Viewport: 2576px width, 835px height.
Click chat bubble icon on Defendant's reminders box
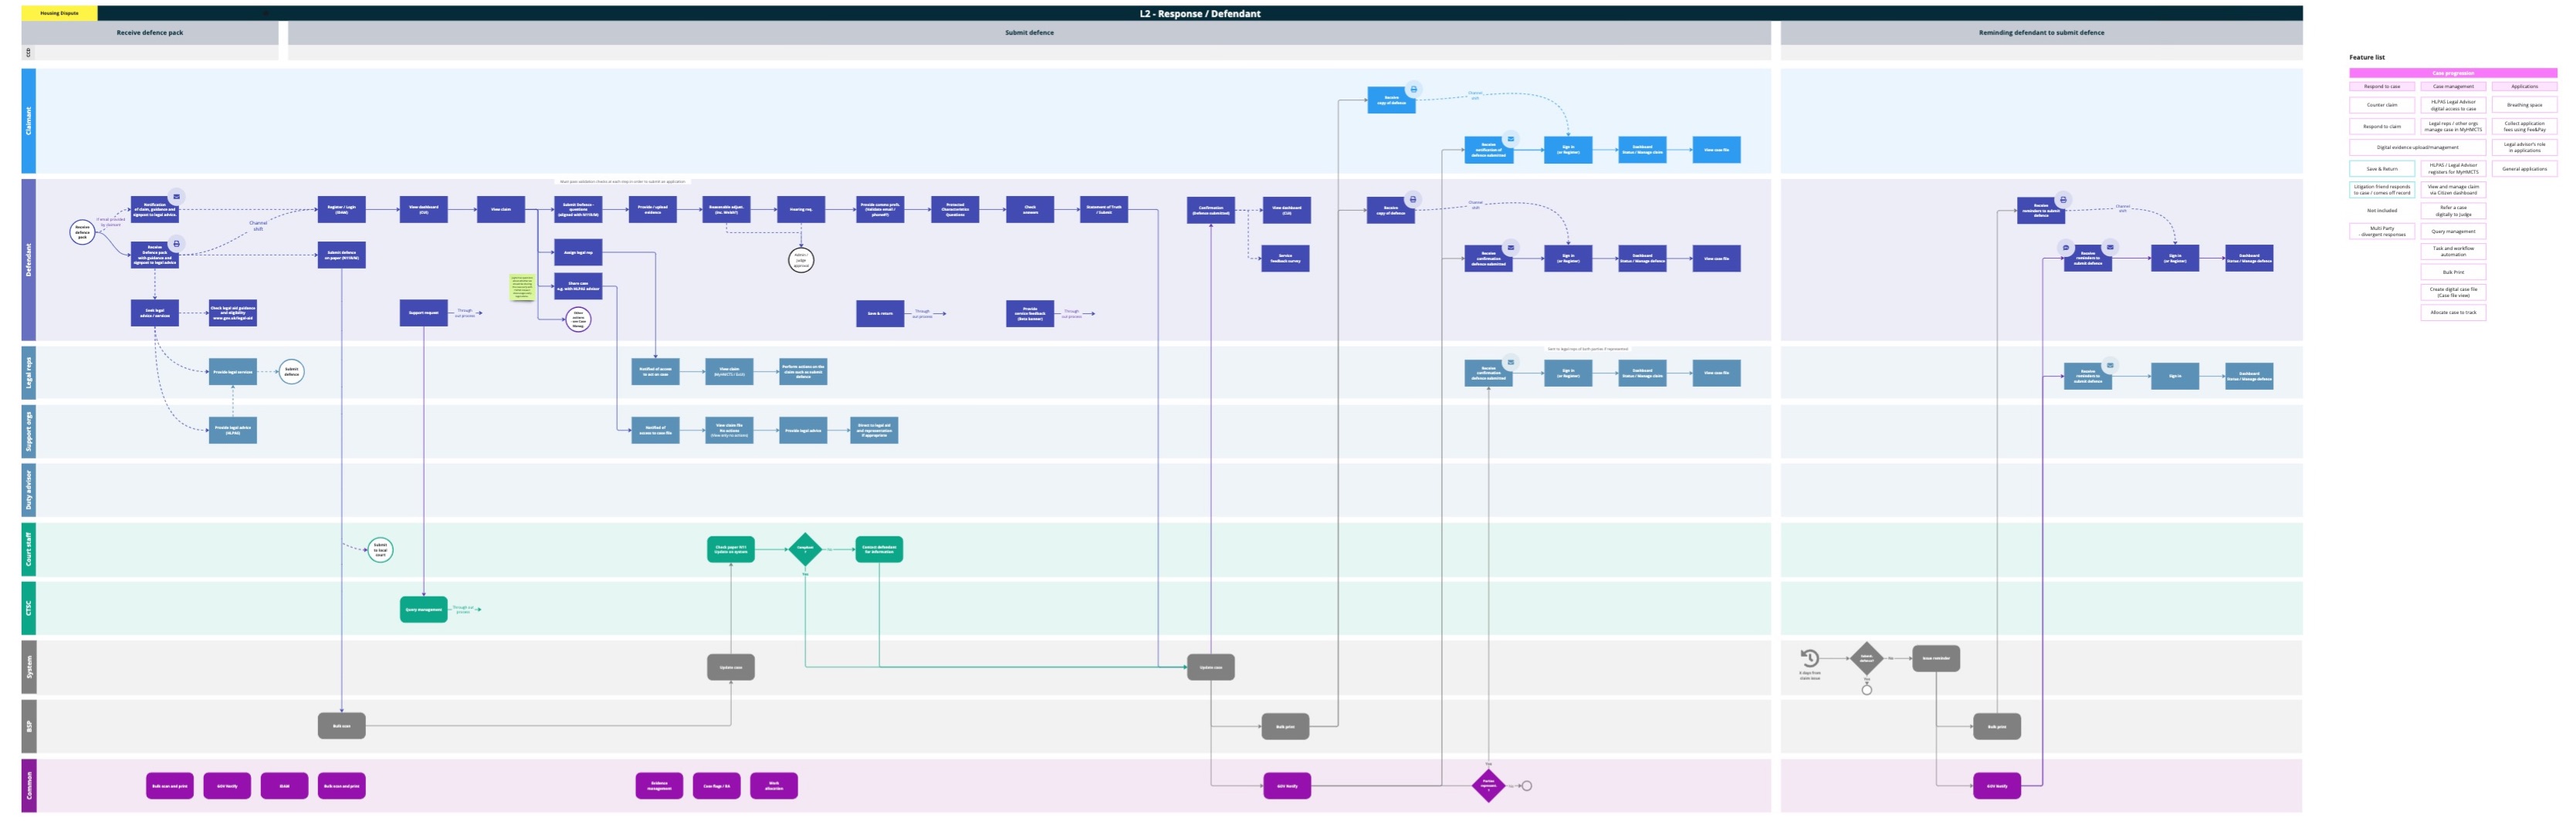coord(2065,247)
